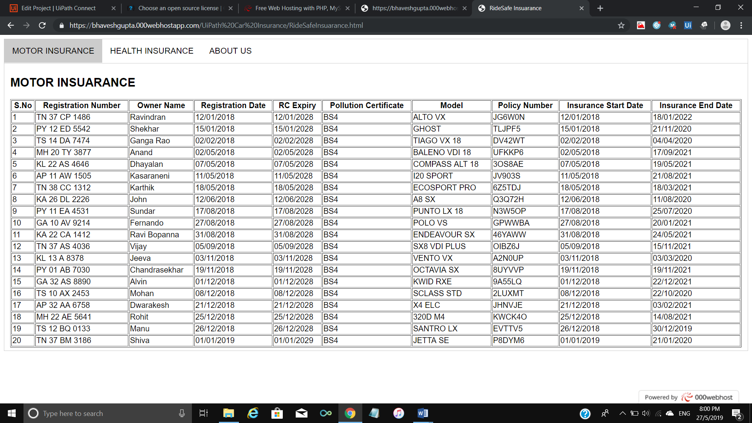
Task: Open the volume control in the tray
Action: (x=646, y=413)
